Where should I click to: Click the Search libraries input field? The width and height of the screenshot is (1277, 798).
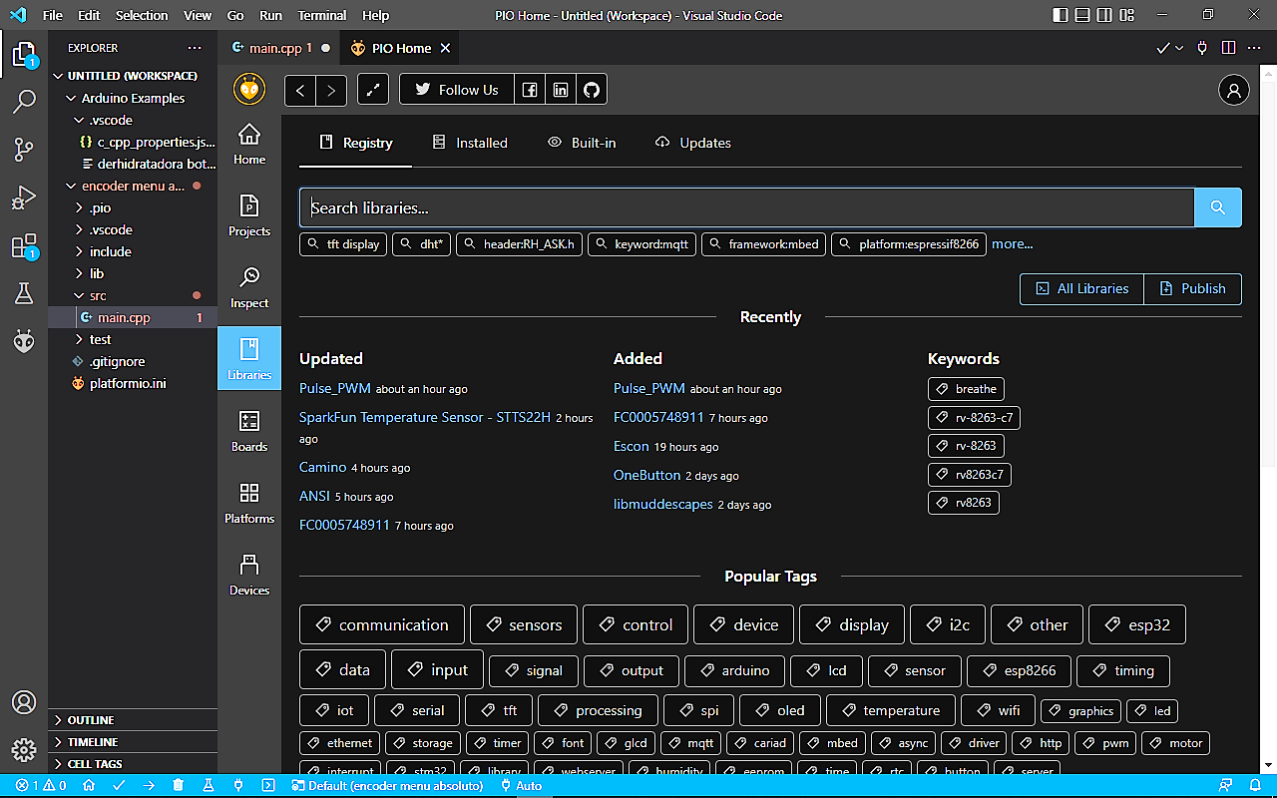746,207
